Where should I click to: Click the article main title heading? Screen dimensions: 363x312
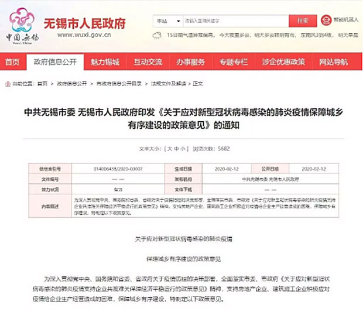pos(183,119)
